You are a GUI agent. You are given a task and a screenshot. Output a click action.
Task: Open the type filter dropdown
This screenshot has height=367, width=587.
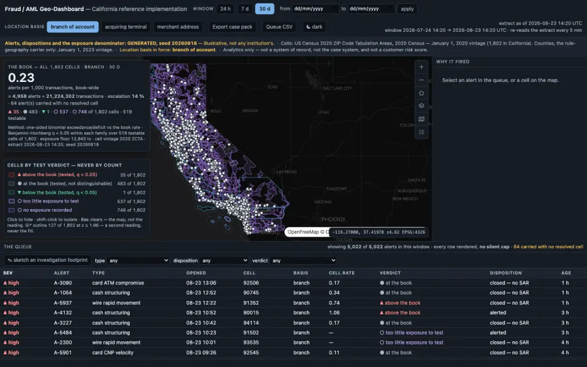pyautogui.click(x=138, y=261)
